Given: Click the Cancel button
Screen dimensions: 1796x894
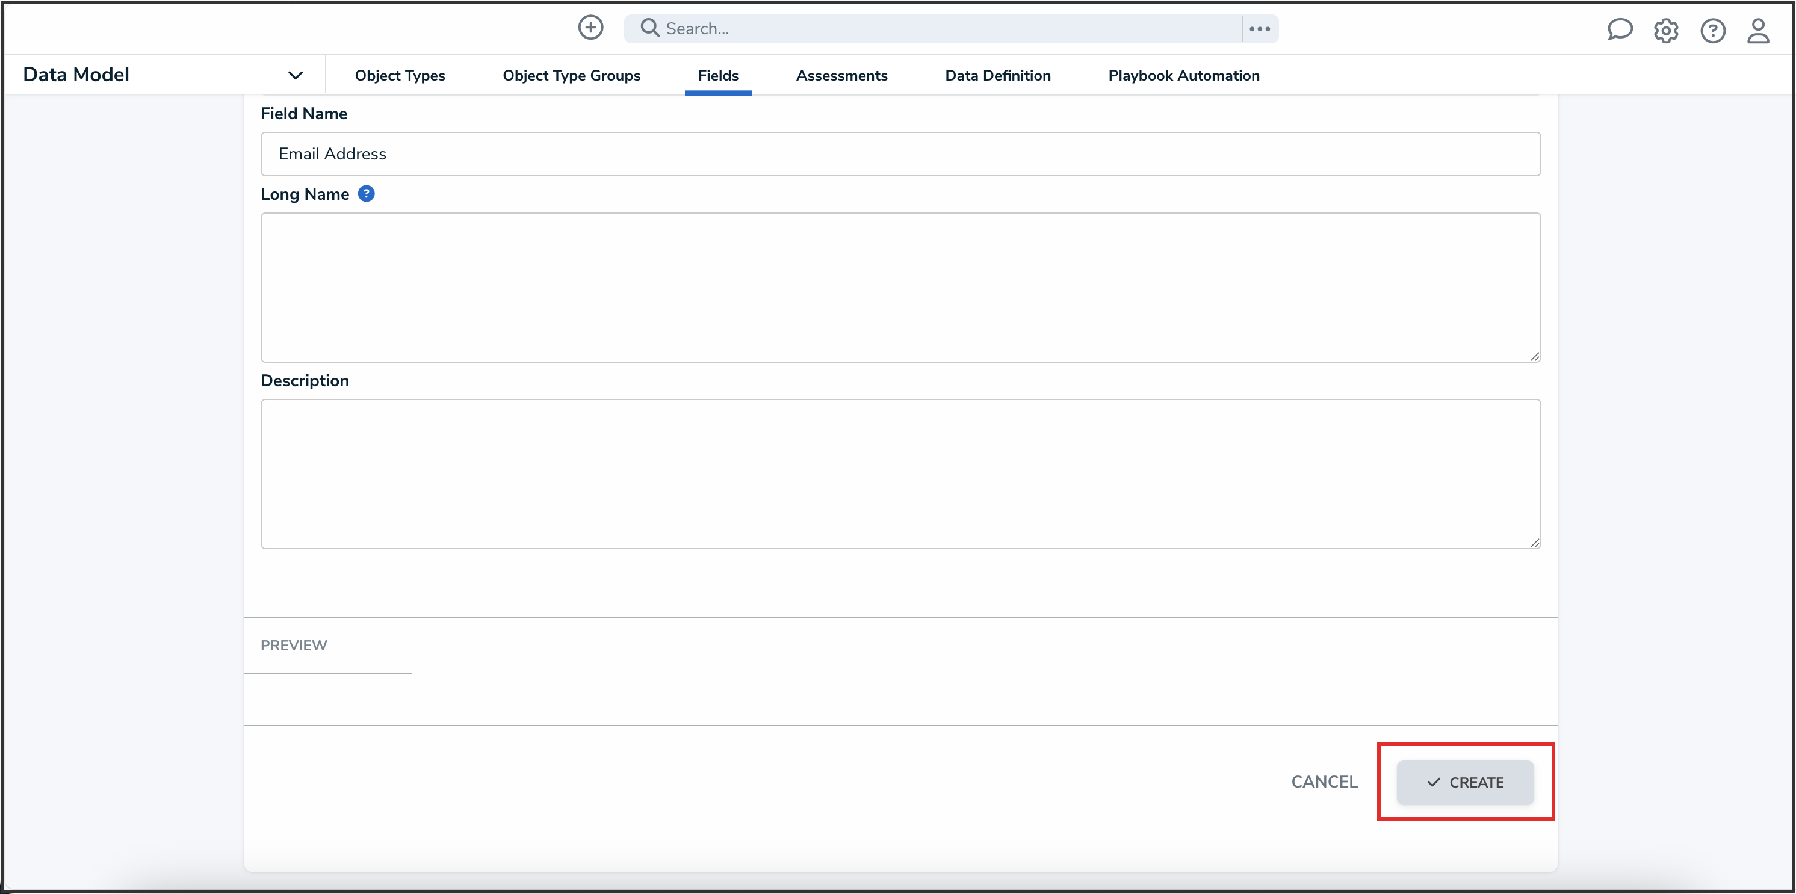Looking at the screenshot, I should pos(1324,782).
